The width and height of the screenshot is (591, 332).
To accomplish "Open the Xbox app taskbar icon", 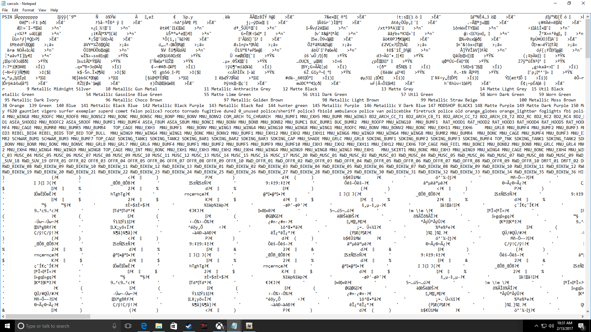I will [x=219, y=326].
